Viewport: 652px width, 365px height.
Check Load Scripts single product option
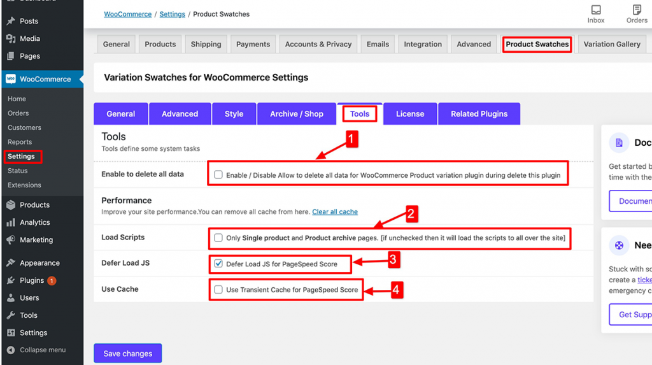point(218,238)
